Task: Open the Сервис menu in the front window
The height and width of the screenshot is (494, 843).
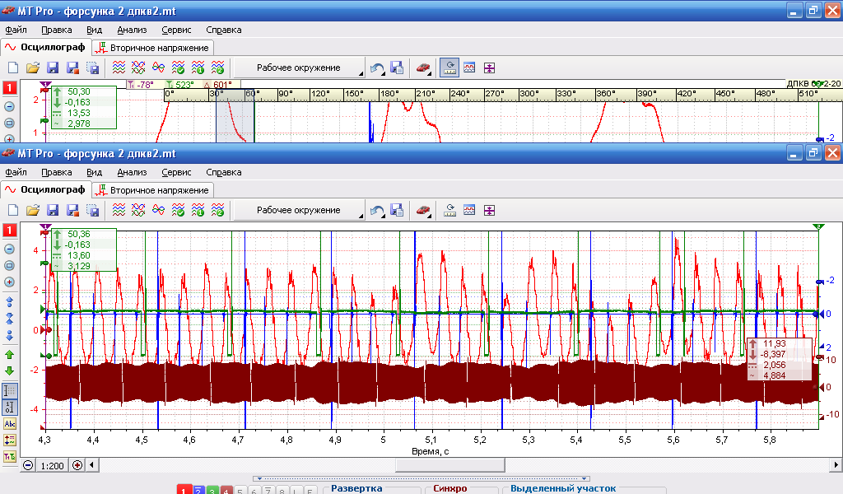Action: point(176,172)
